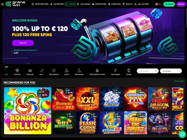
Task: Click the purple Sign Up banner button
Action: pyautogui.click(x=23, y=43)
